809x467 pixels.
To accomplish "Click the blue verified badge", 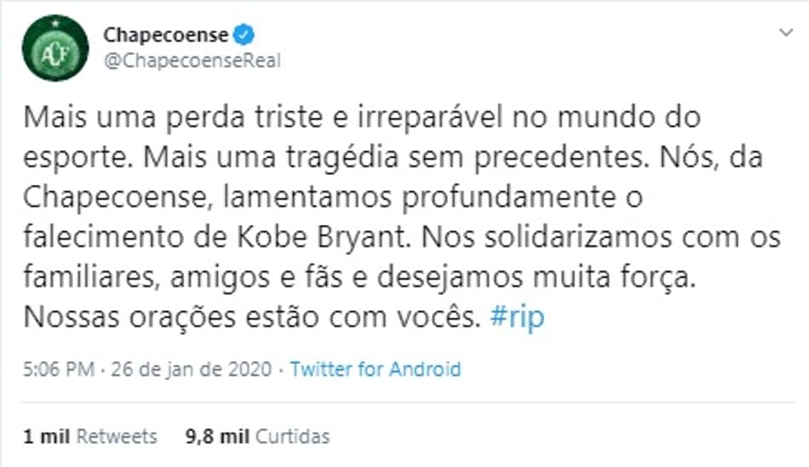I will 244,35.
